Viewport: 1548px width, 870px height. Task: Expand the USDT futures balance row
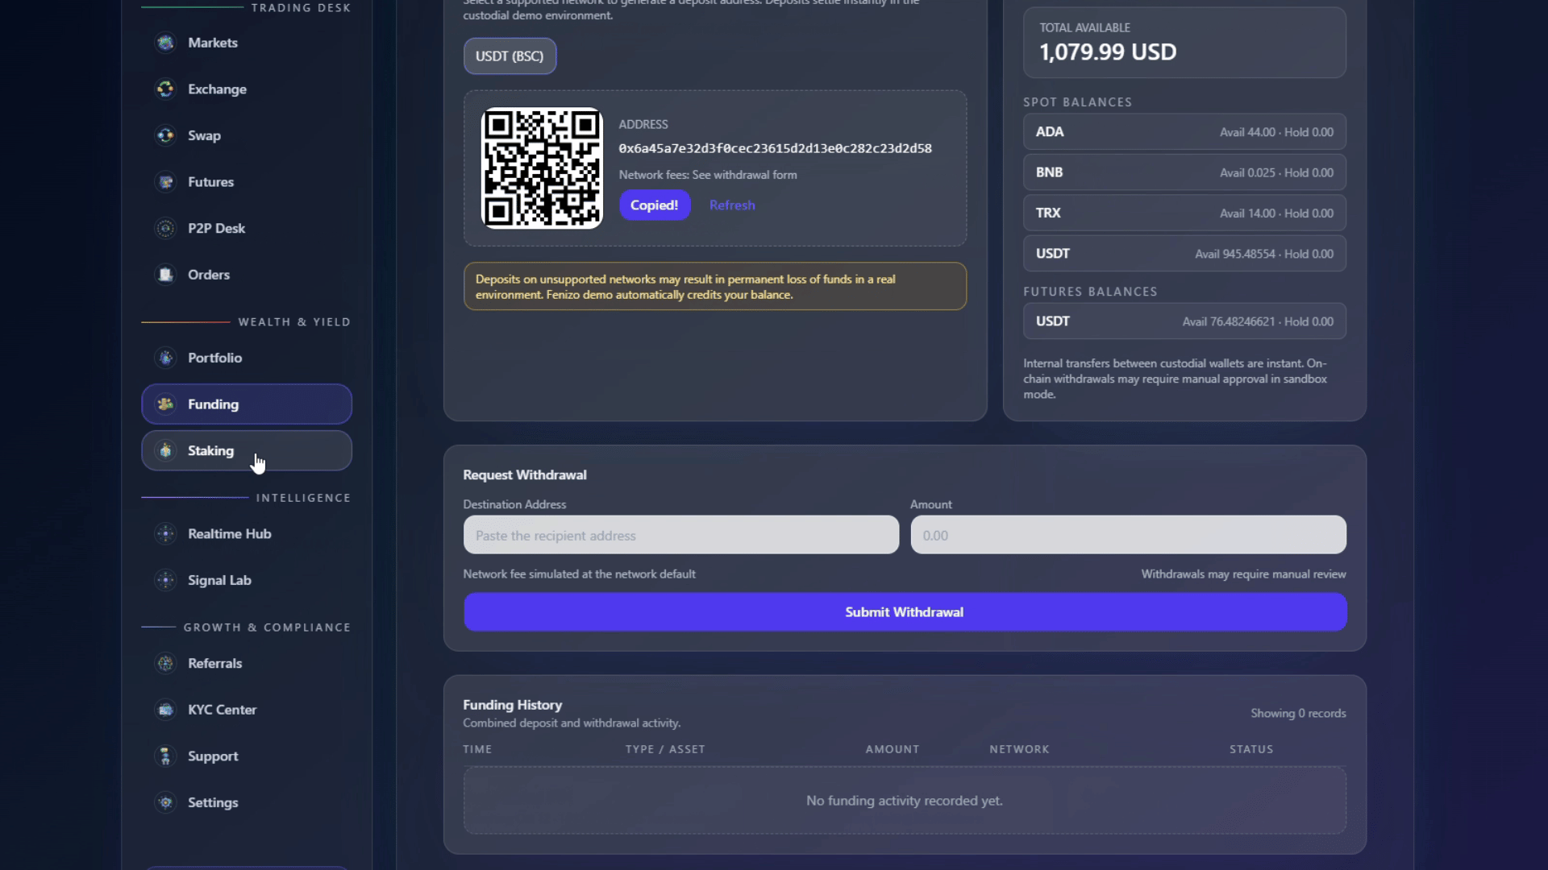pos(1184,321)
